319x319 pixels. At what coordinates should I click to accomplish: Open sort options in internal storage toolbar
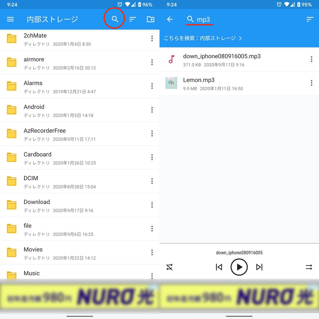[x=133, y=19]
